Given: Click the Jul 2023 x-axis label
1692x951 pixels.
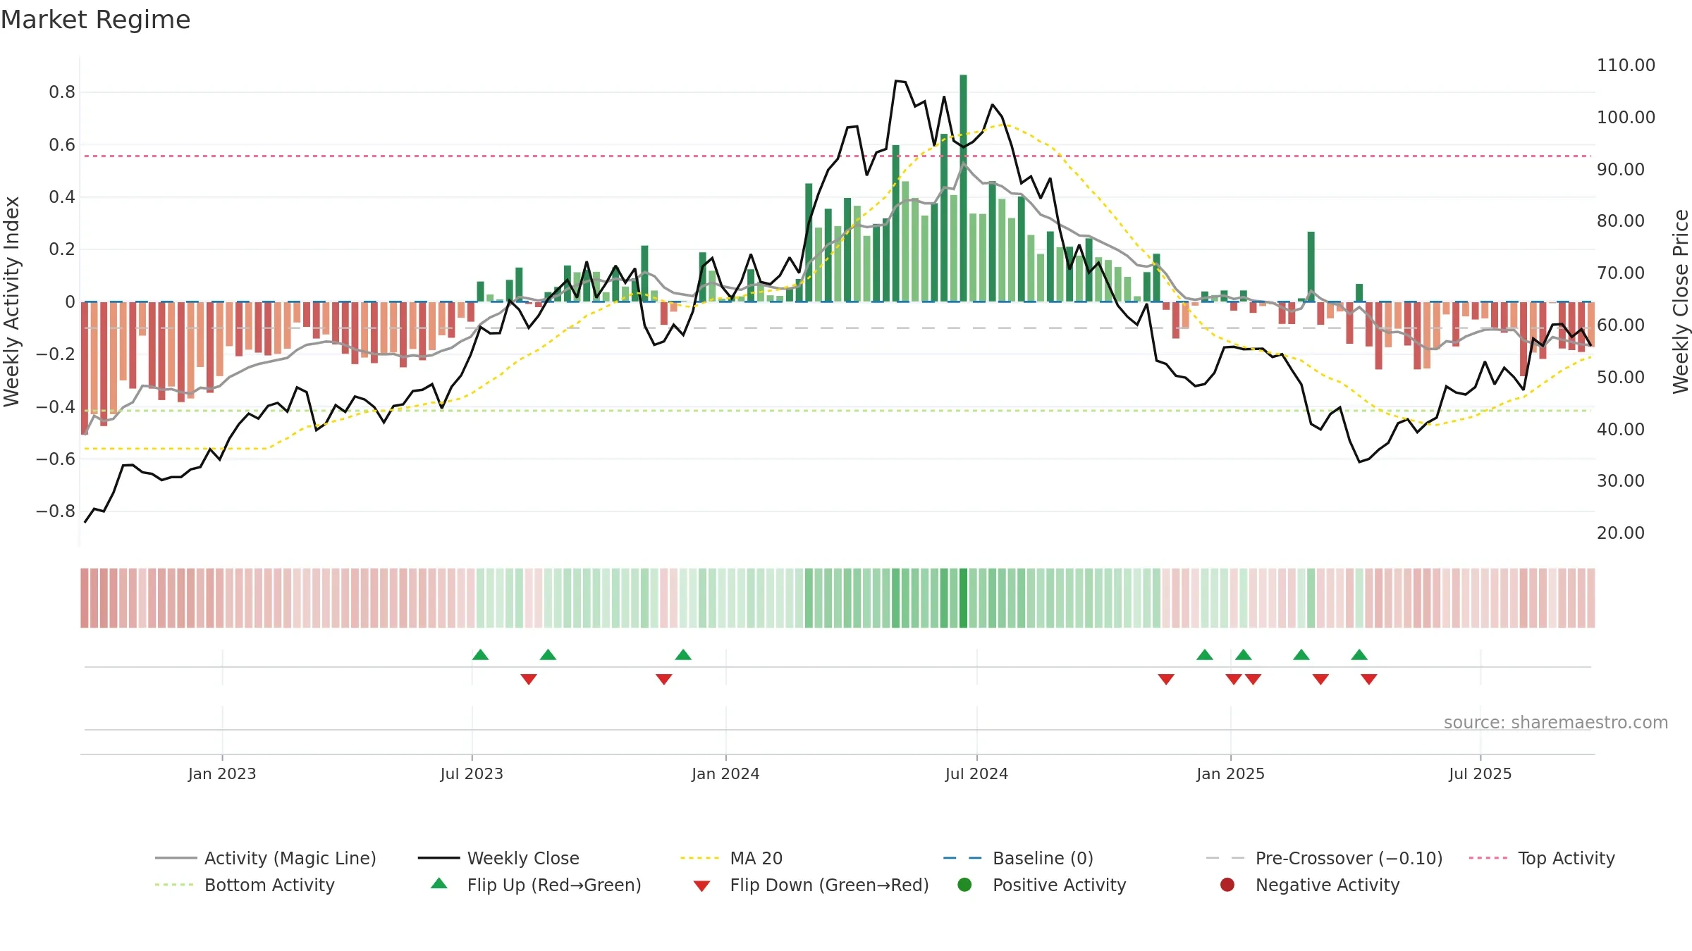Looking at the screenshot, I should [x=472, y=773].
